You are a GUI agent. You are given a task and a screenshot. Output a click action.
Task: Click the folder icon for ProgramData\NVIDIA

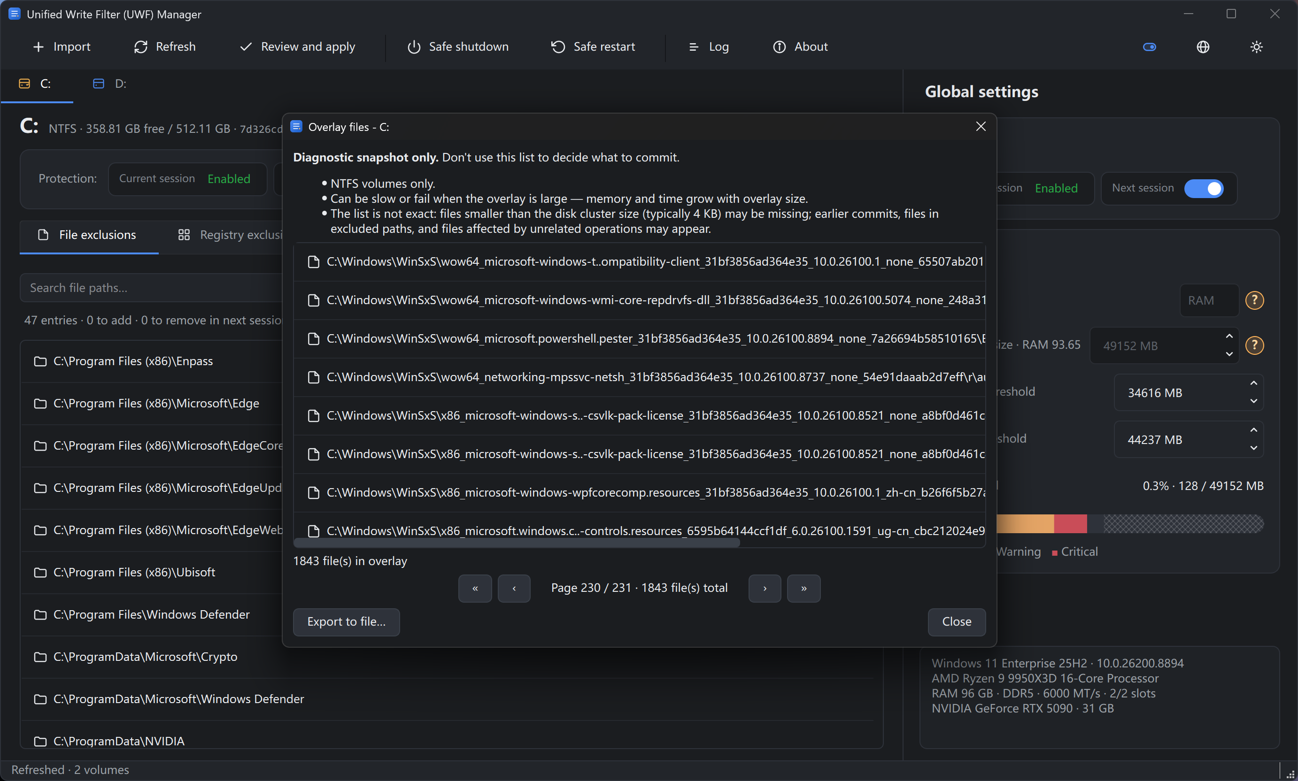pos(40,741)
